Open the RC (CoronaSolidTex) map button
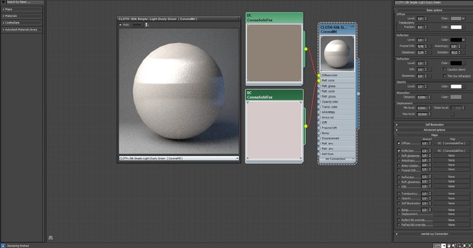Screen dimensions: 473x248 point(451,151)
